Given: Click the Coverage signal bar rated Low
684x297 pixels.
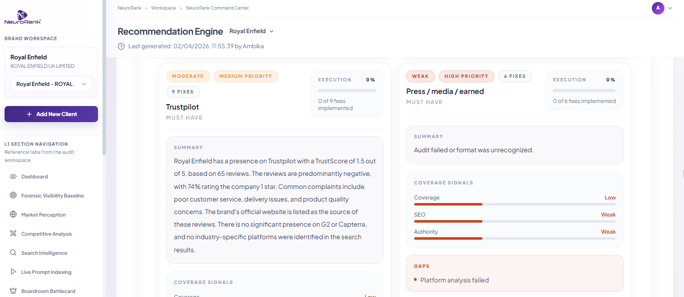Looking at the screenshot, I should 515,205.
